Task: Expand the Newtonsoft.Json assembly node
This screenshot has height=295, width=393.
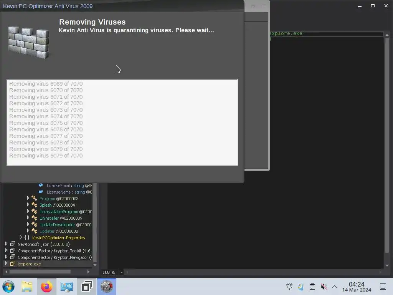Action: (6, 244)
